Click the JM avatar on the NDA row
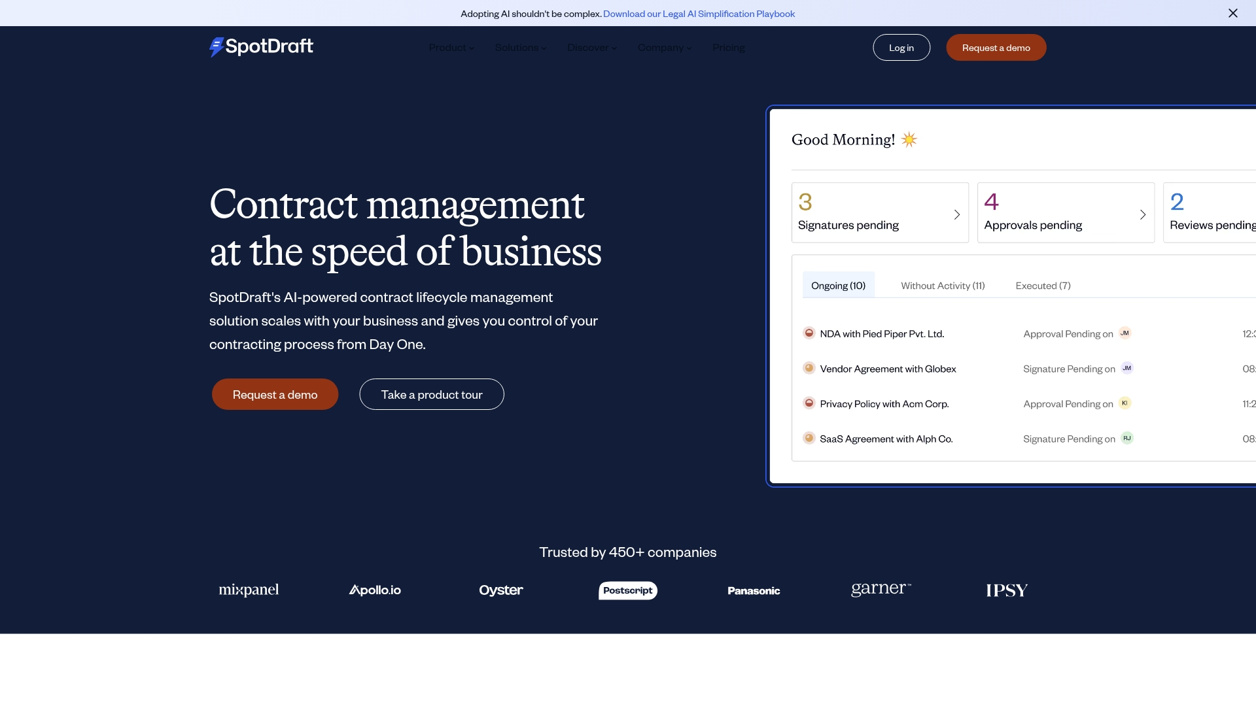The image size is (1256, 706). point(1125,333)
